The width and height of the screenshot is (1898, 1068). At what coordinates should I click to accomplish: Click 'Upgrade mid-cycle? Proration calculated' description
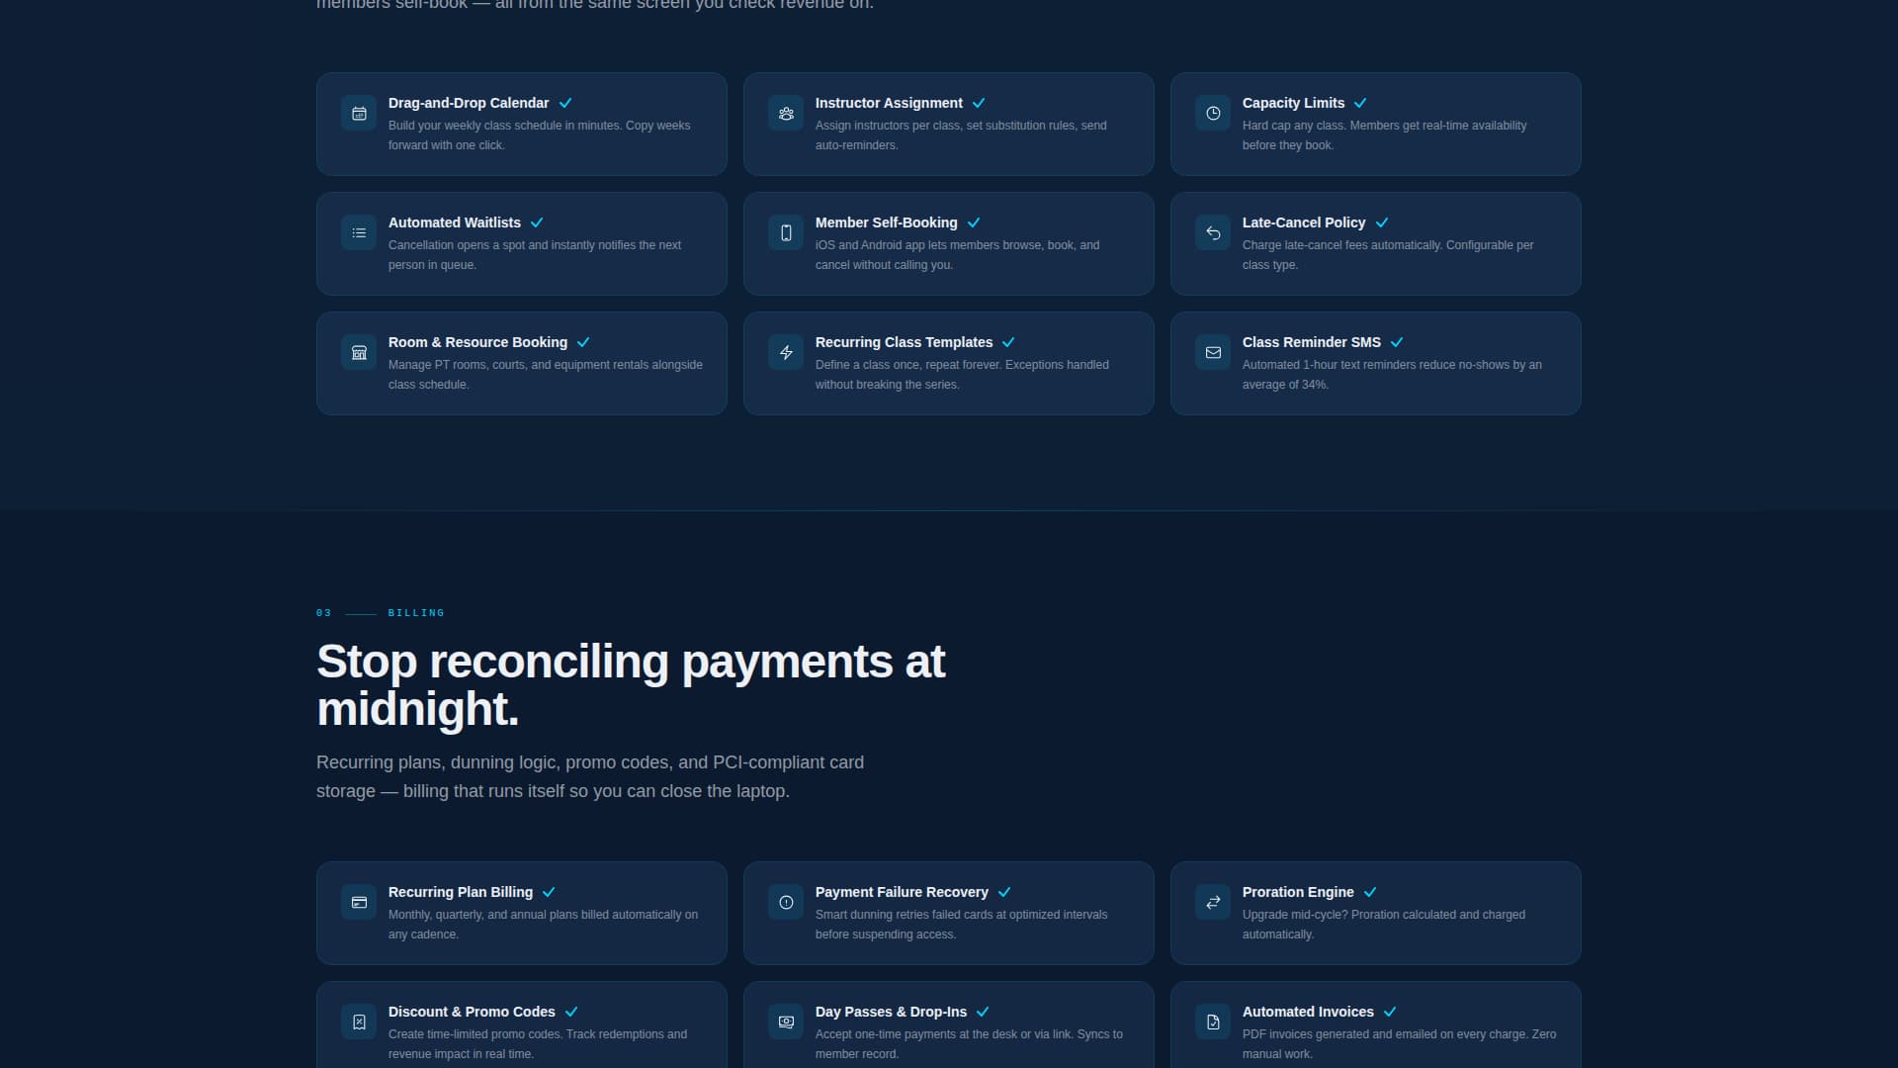click(x=1384, y=925)
